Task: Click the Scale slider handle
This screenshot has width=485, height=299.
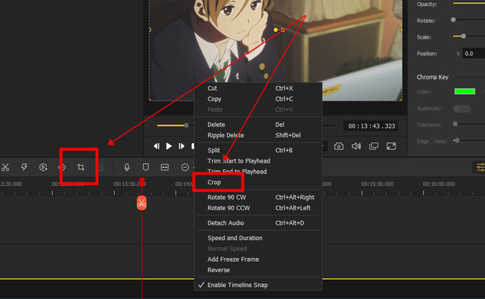Action: click(463, 37)
